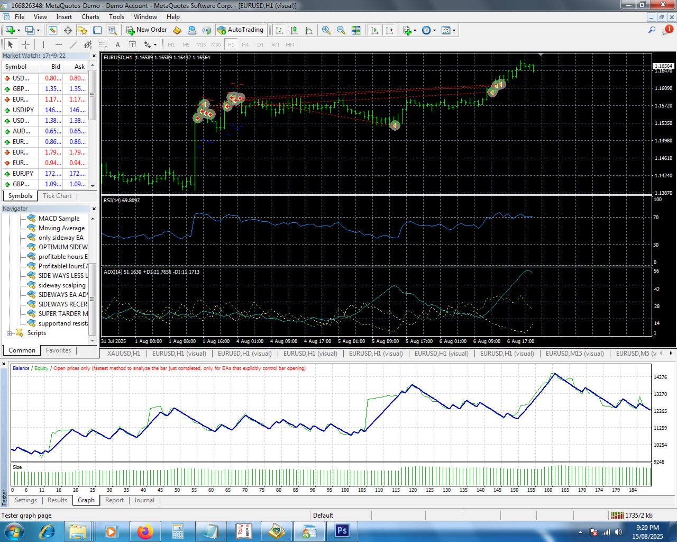Open the search magnifier icon
This screenshot has width=677, height=542.
coord(652,30)
